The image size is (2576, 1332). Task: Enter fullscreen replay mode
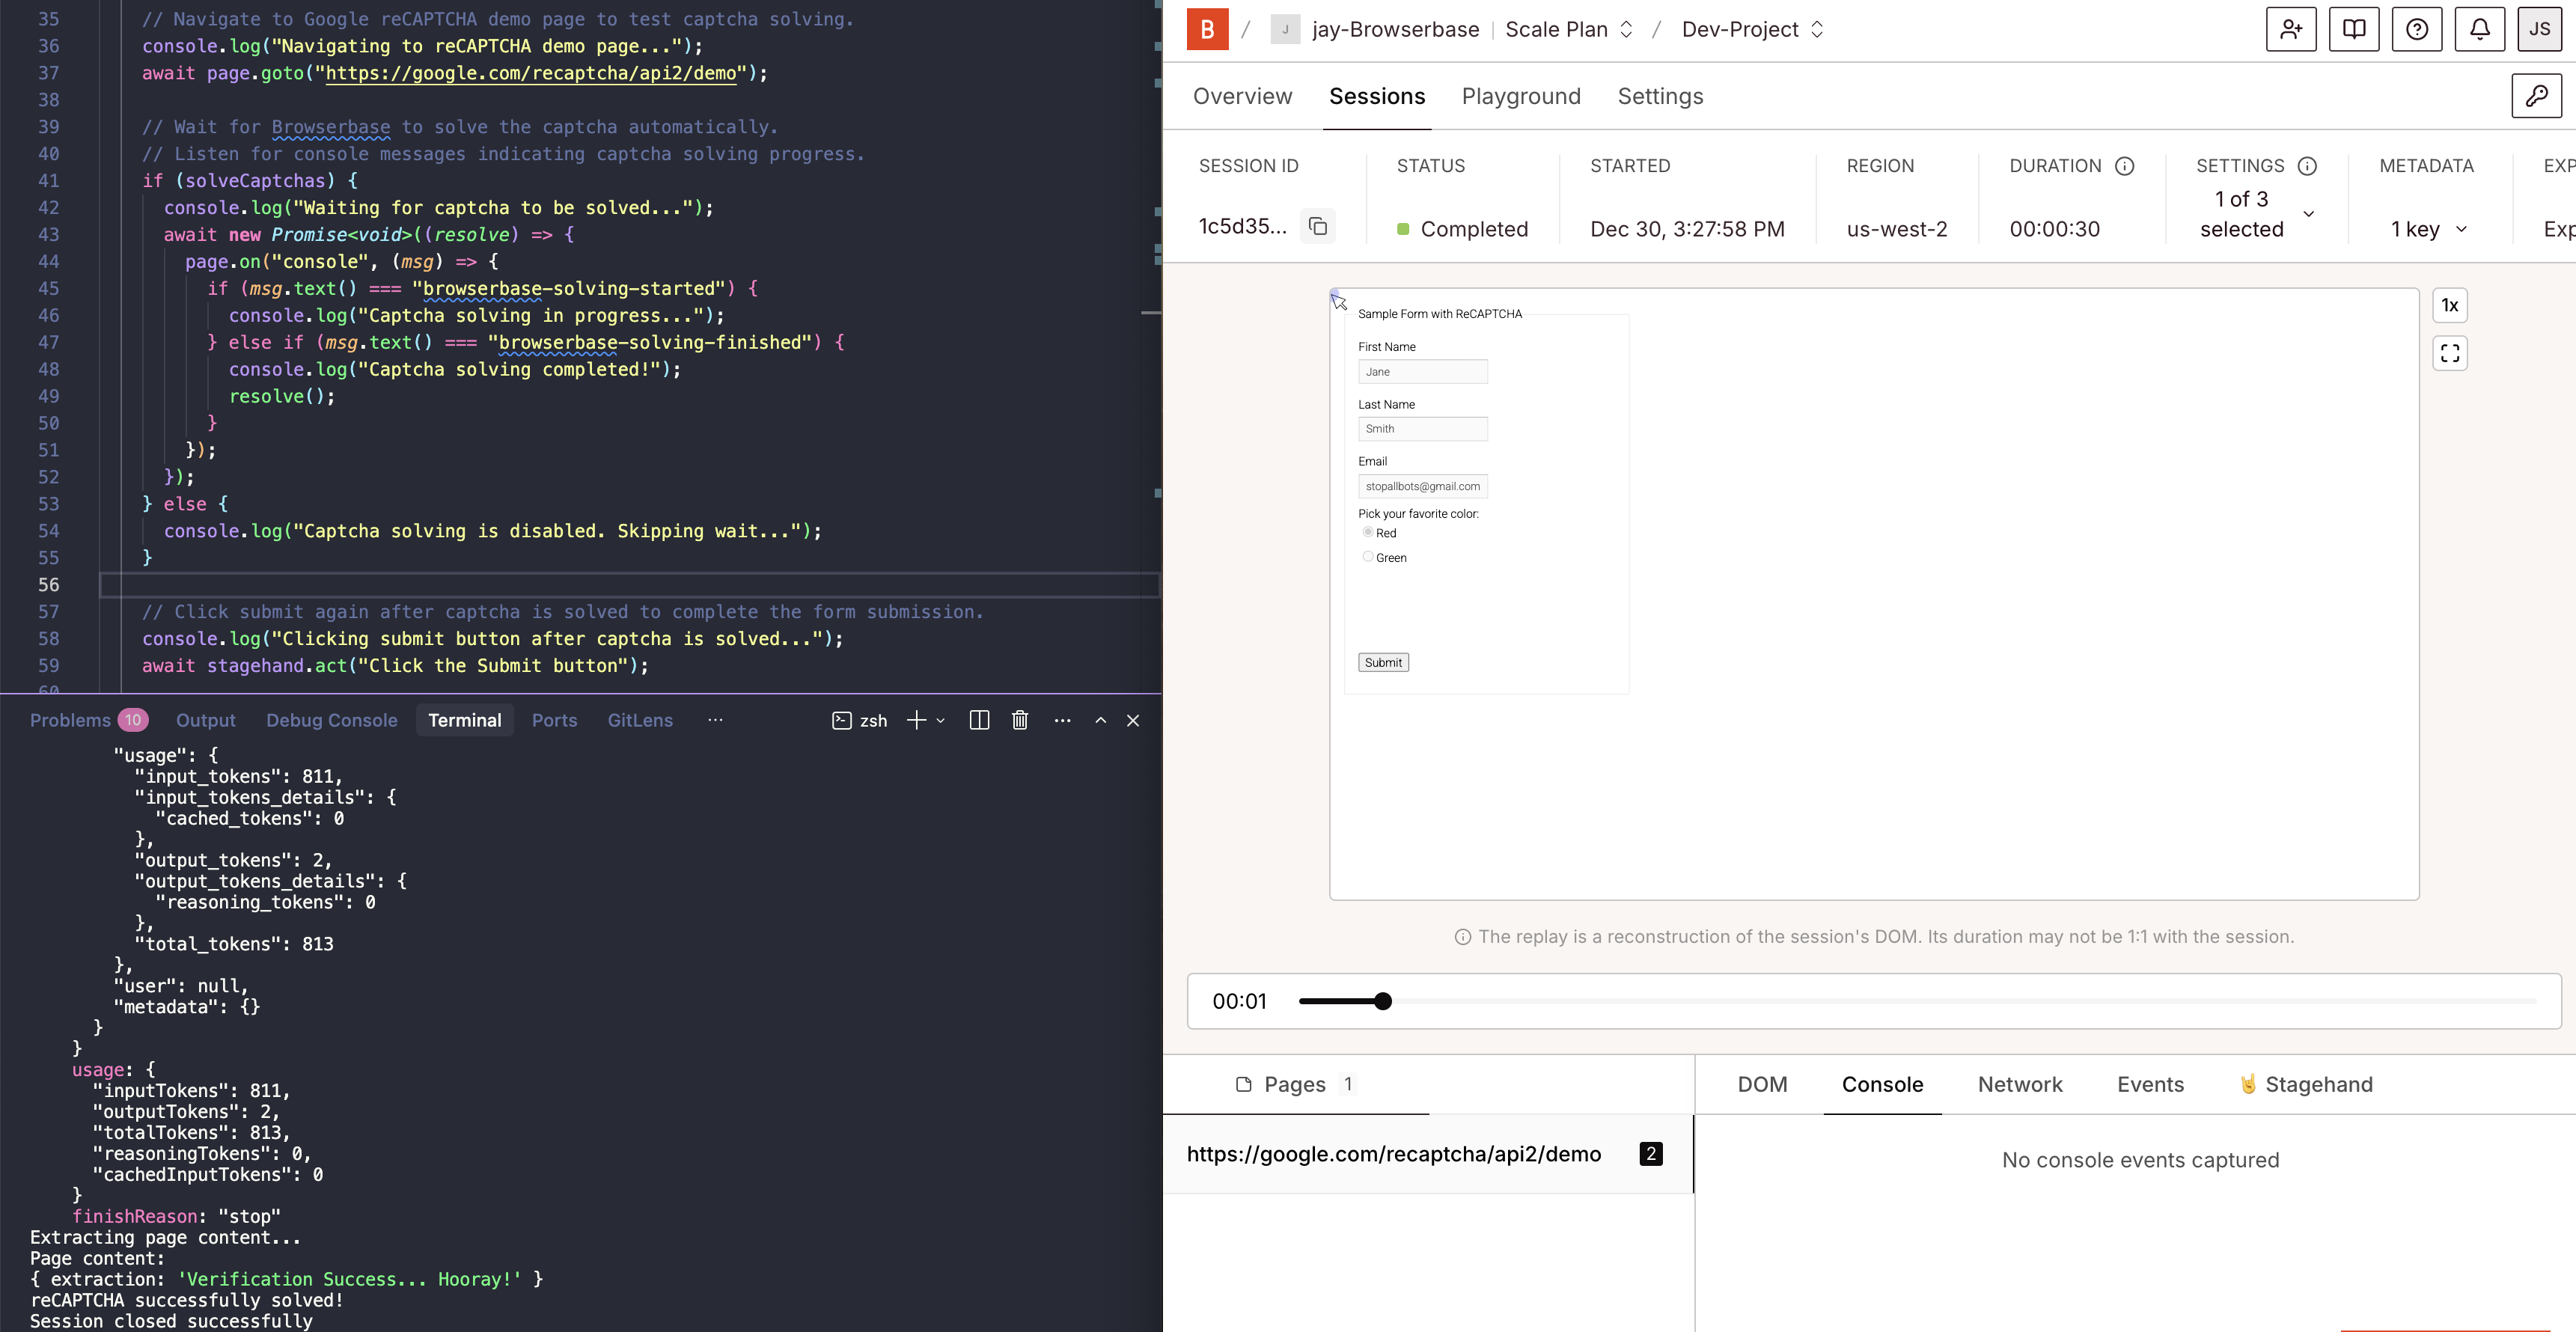coord(2450,353)
